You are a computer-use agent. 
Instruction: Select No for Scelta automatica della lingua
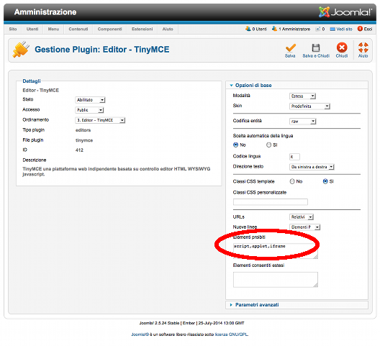(x=235, y=145)
